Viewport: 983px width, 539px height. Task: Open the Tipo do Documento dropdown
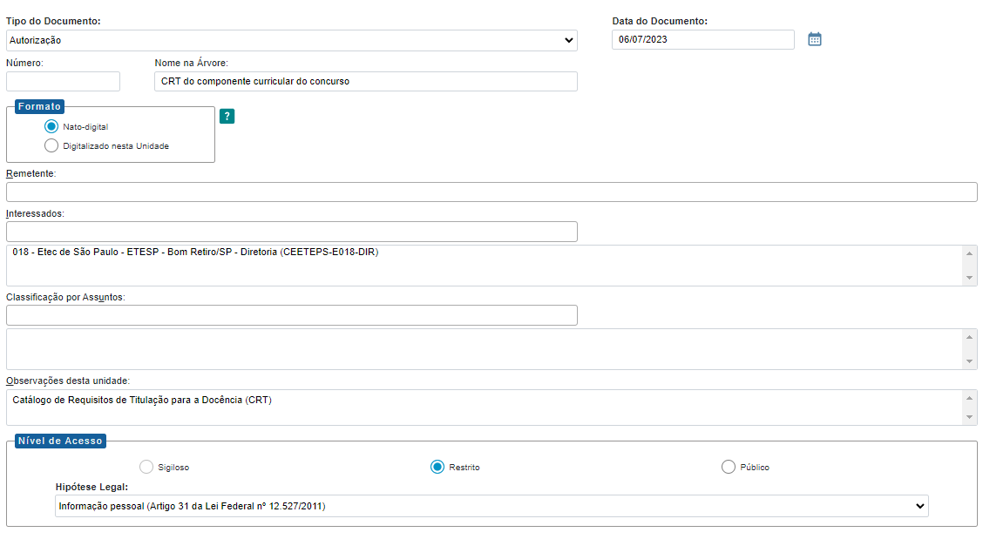point(291,40)
